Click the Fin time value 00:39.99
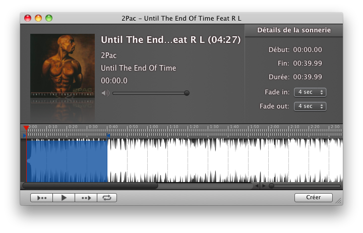The image size is (363, 233). (308, 63)
